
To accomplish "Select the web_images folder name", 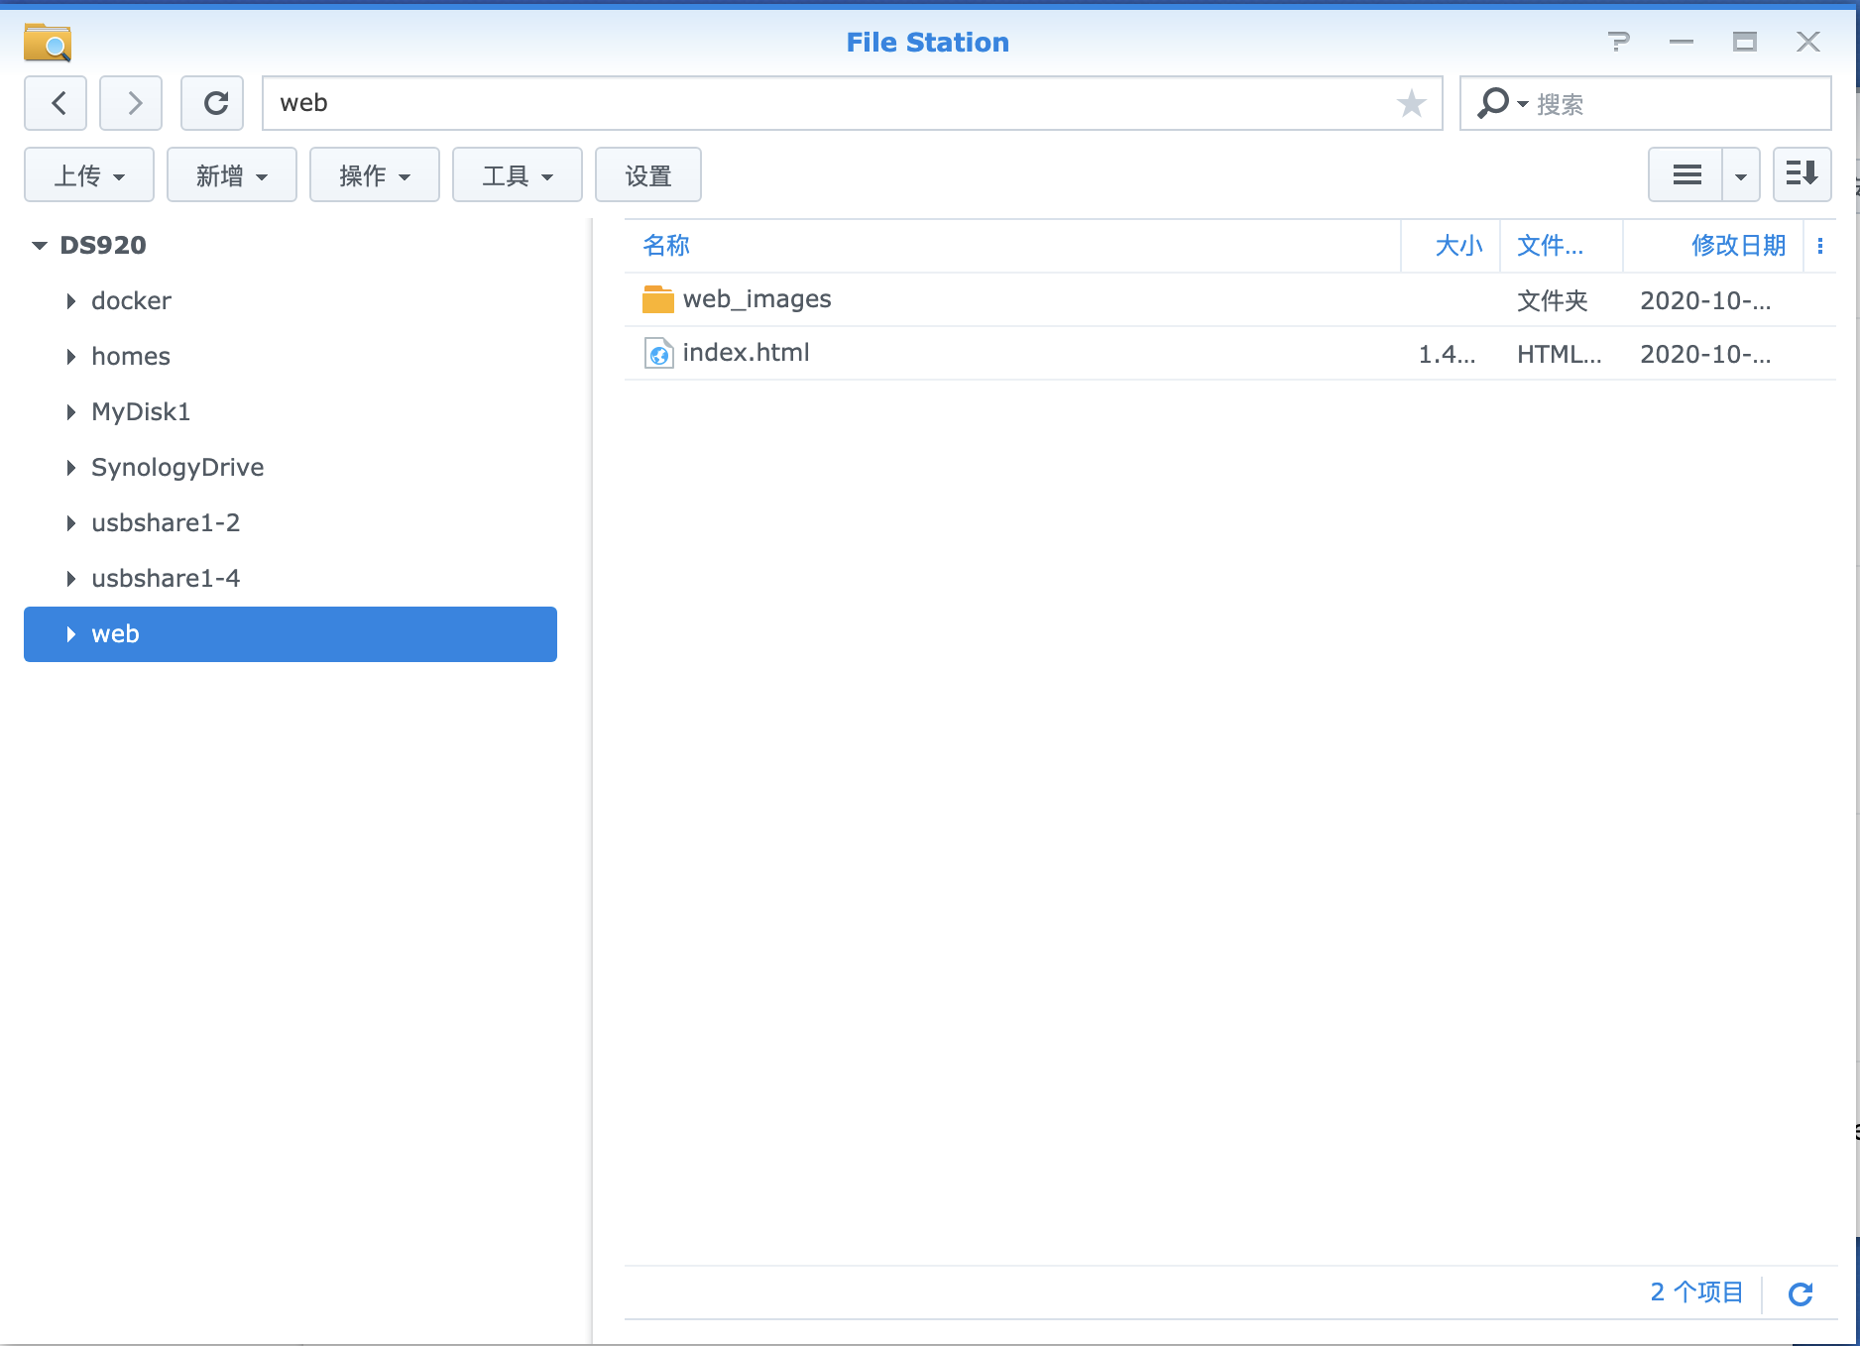I will pos(756,299).
